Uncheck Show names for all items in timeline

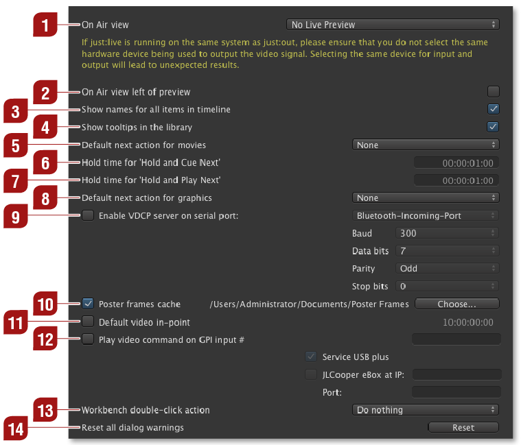tap(493, 109)
